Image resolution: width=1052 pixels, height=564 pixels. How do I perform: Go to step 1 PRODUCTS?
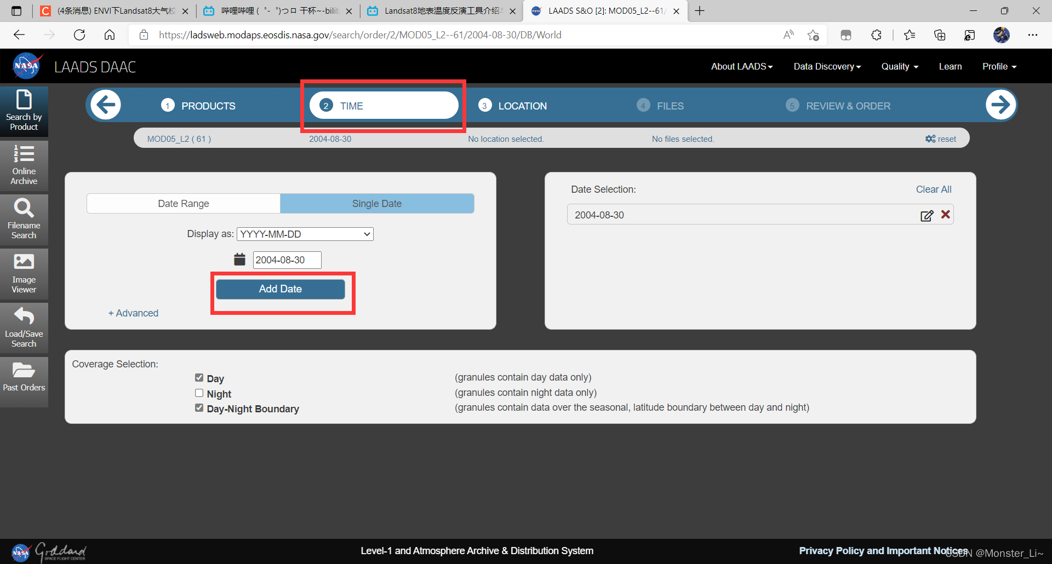pos(198,106)
